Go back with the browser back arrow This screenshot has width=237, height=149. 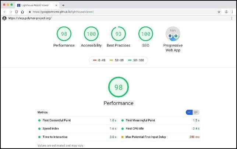5,12
